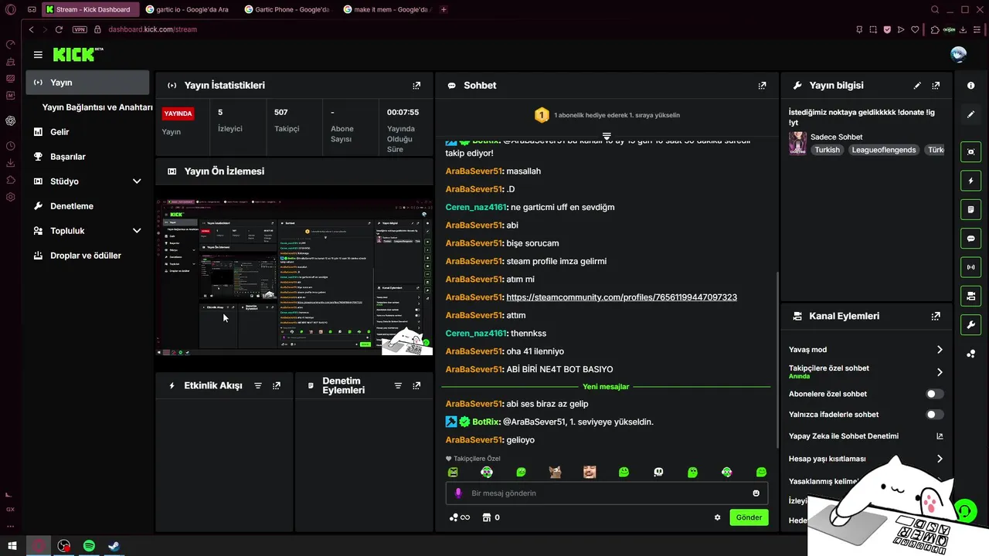
Task: Expand the Topluluk sidebar section
Action: (137, 231)
